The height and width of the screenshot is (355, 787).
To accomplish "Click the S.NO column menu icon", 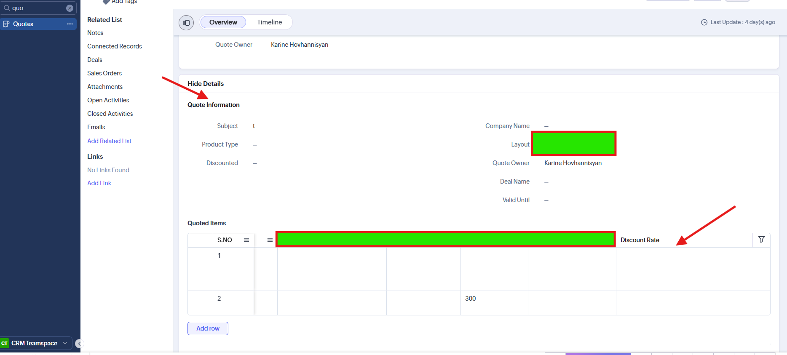I will pyautogui.click(x=246, y=240).
